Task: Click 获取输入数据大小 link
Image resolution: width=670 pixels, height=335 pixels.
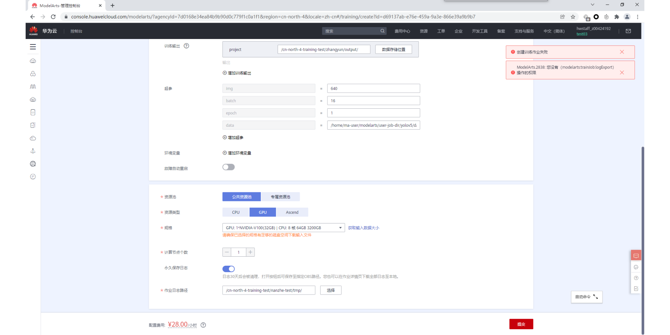Action: [364, 228]
